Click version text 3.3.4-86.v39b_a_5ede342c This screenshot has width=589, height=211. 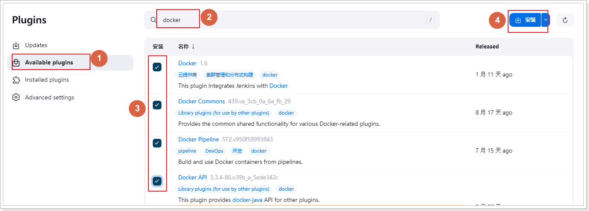(244, 177)
